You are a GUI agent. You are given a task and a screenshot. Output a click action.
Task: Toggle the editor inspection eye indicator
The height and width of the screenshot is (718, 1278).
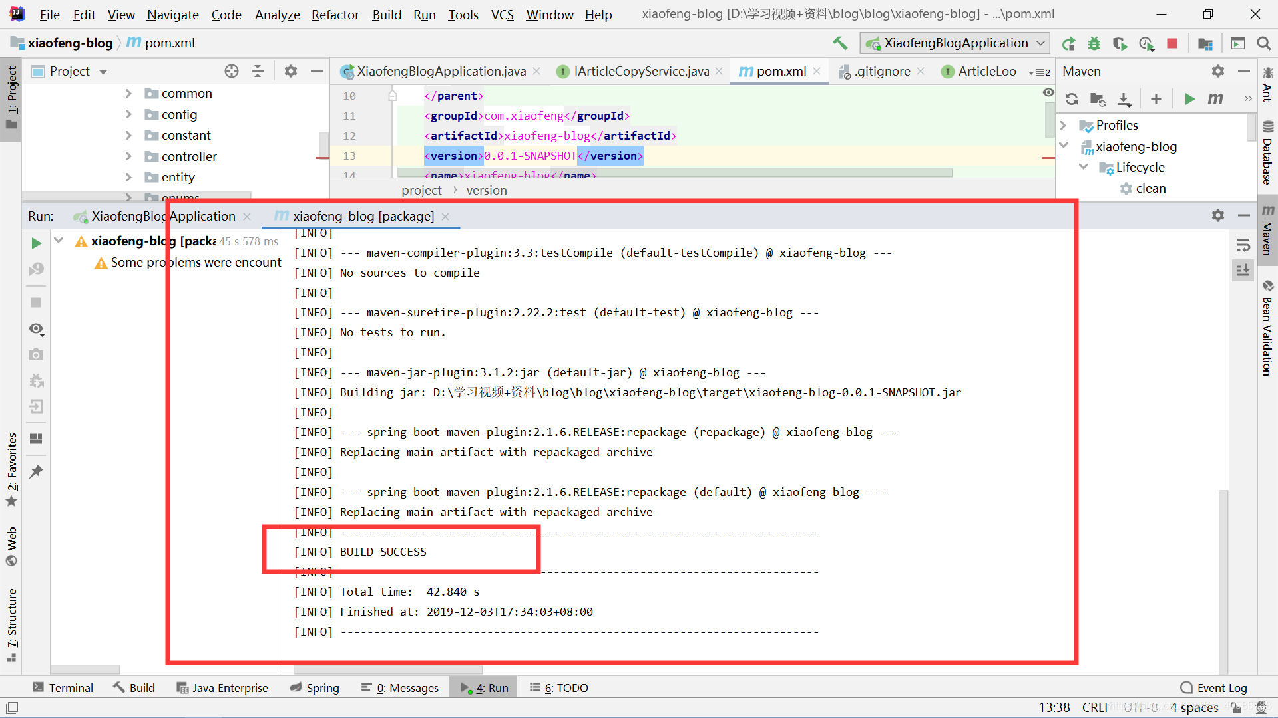click(x=1048, y=92)
